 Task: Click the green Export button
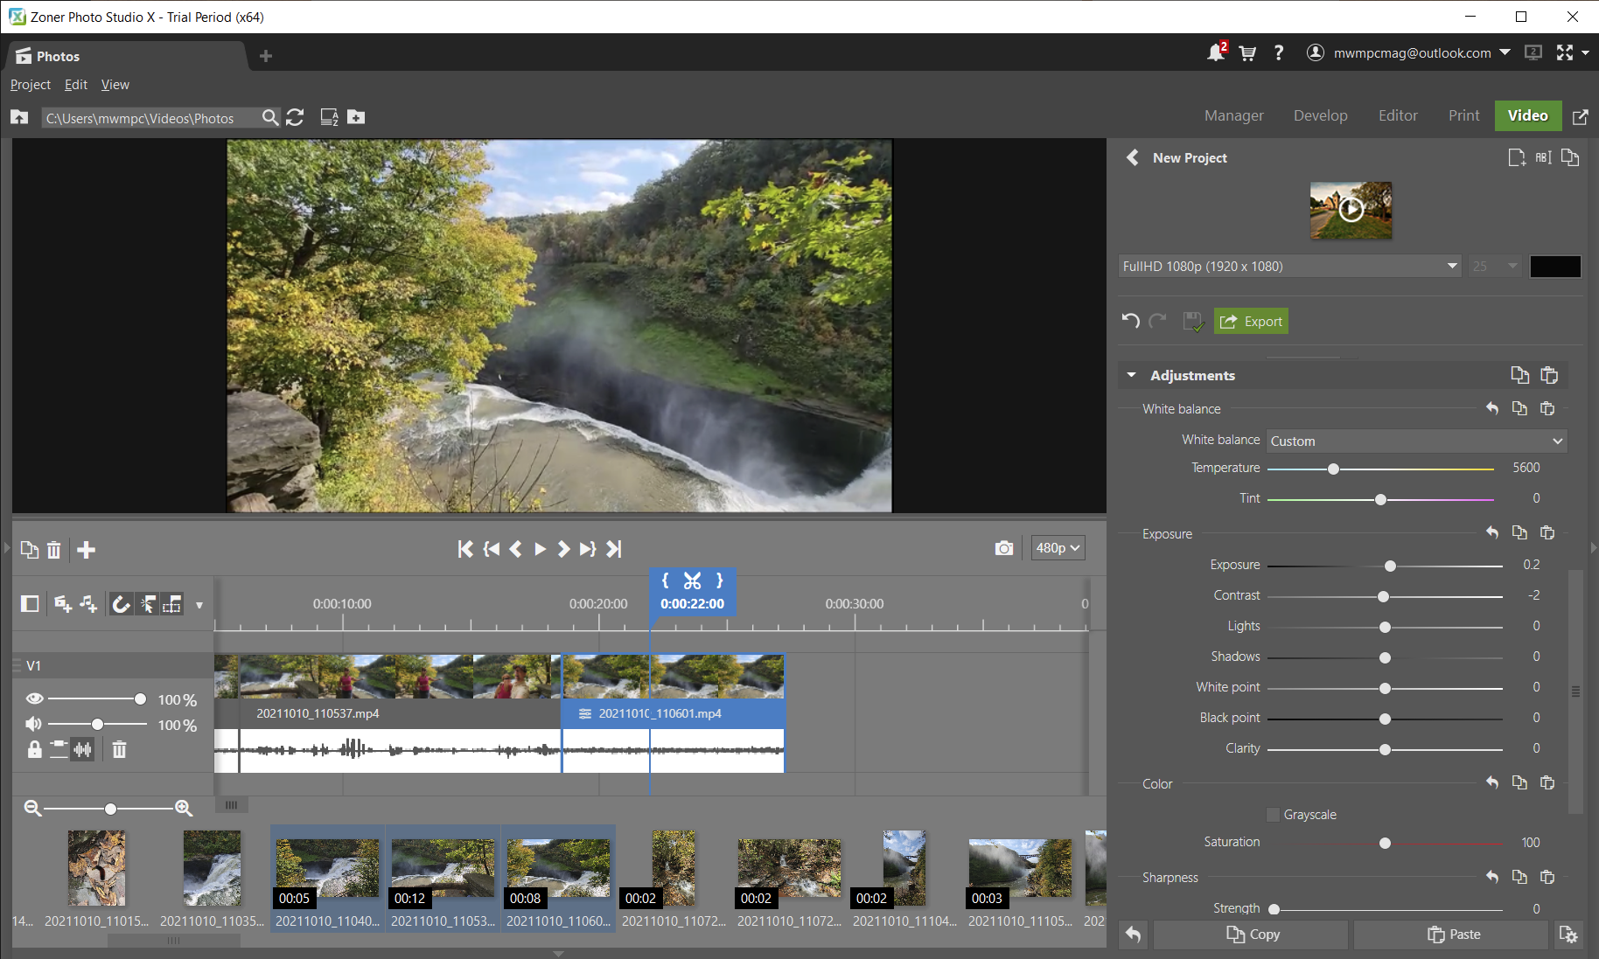[1251, 321]
